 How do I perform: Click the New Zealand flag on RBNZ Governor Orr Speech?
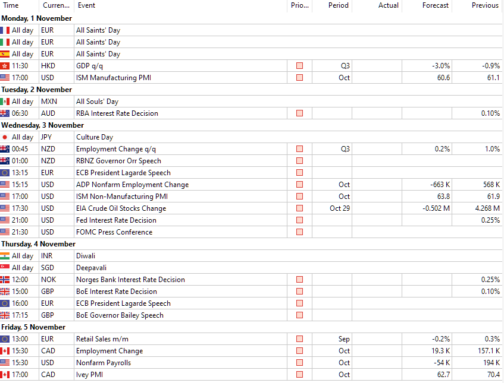click(x=5, y=161)
